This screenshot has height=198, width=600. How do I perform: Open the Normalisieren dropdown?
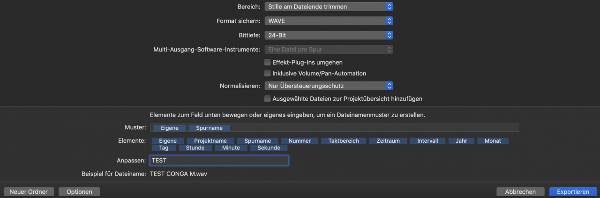coord(329,86)
